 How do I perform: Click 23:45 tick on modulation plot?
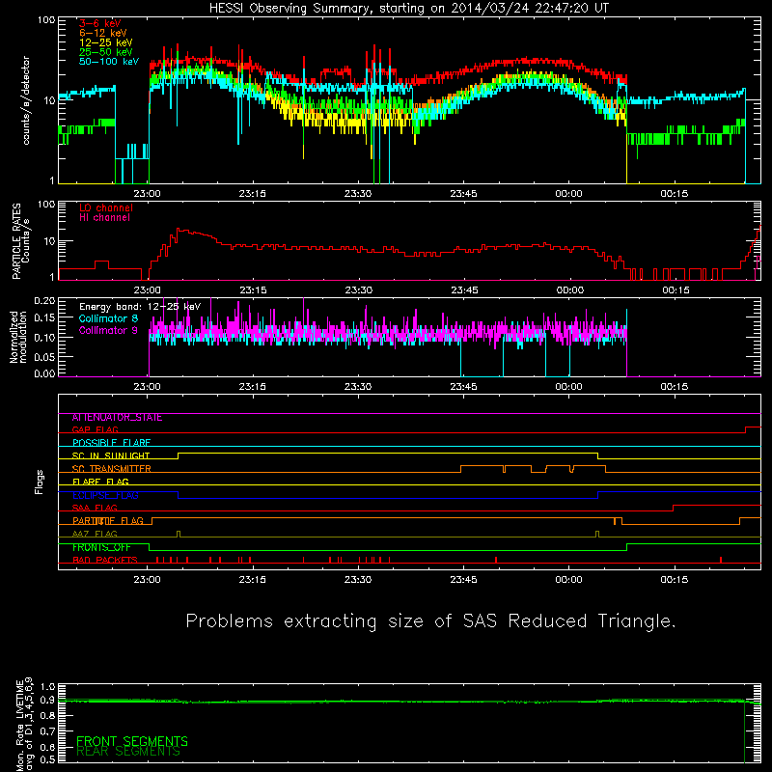463,387
